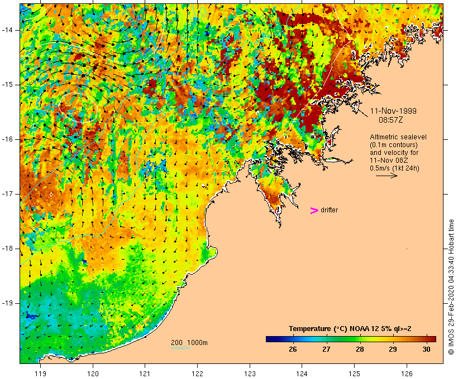Click the 'Temperature (°C) NOAA 12 5% ql>=2' title
This screenshot has width=458, height=379.
tap(350, 329)
